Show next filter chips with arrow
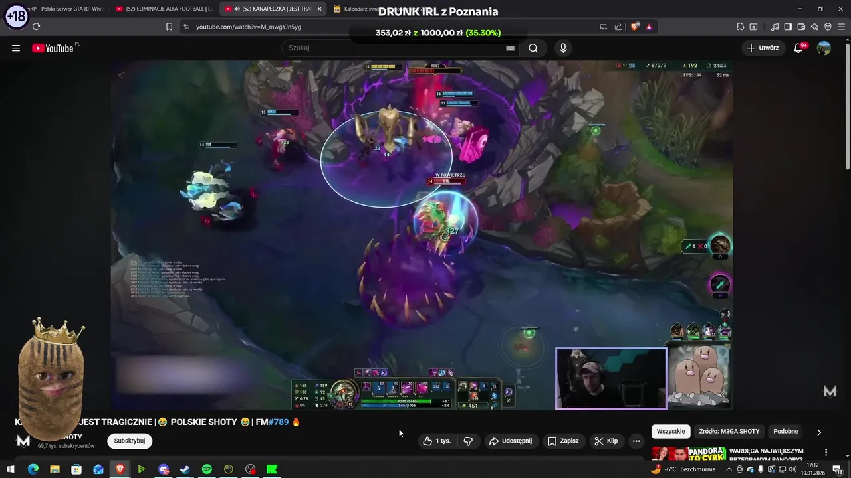The image size is (851, 478). tap(819, 432)
